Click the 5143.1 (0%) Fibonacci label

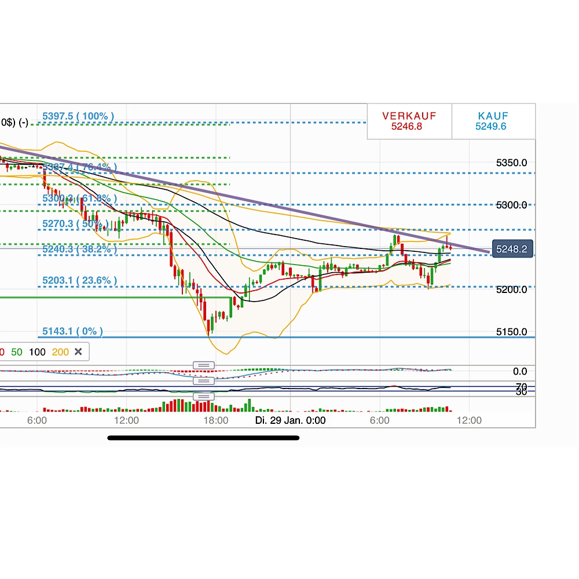[x=72, y=331]
